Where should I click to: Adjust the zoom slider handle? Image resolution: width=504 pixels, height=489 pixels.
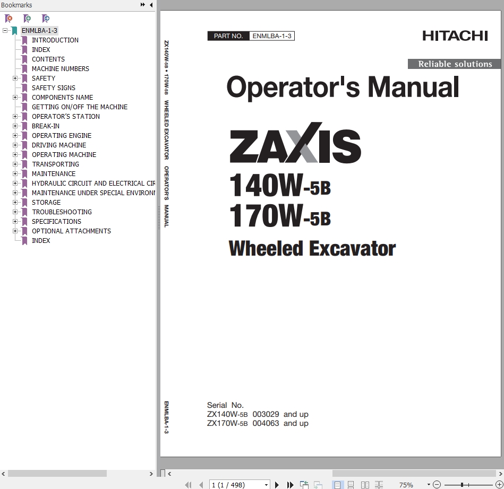coord(462,485)
